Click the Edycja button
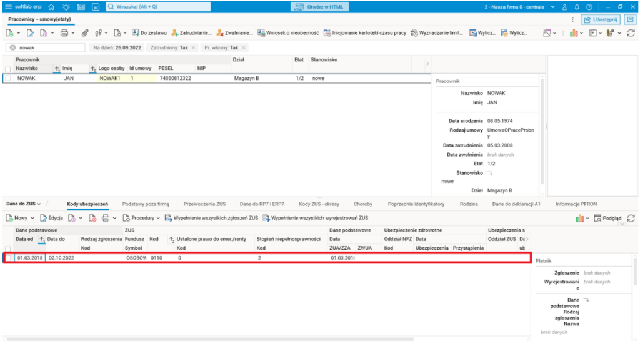This screenshot has height=354, width=640. pos(51,218)
